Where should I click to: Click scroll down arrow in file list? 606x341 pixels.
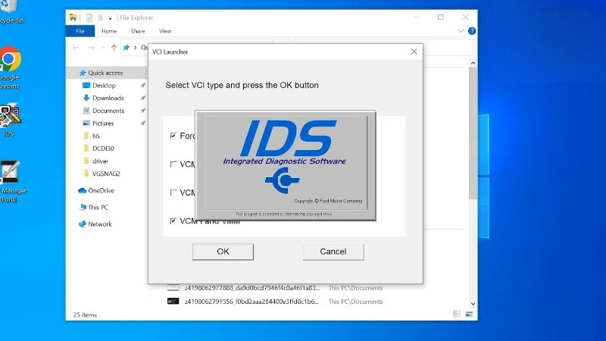(x=473, y=304)
